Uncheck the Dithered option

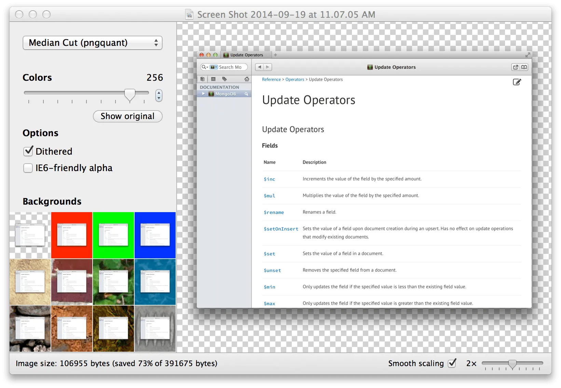[28, 151]
